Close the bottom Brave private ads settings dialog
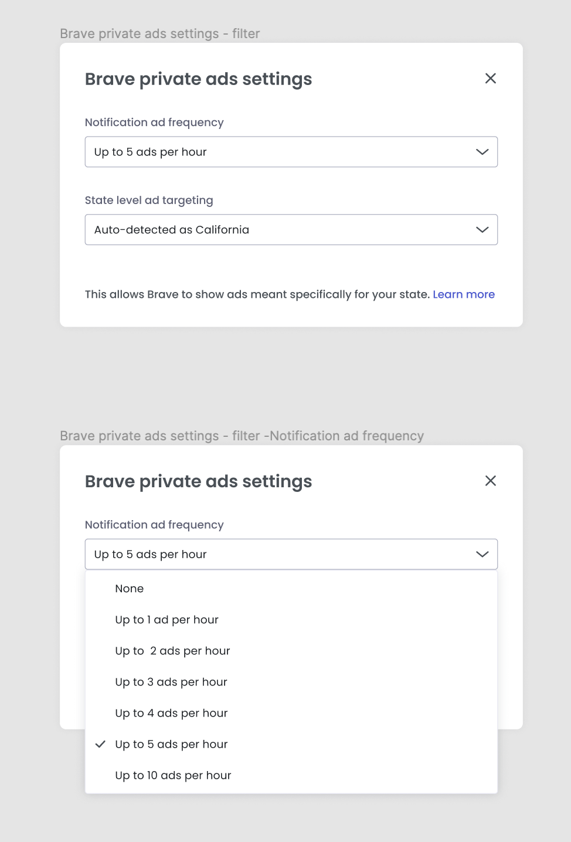 [490, 481]
